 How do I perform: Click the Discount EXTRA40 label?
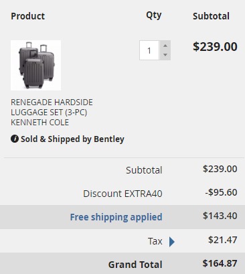[122, 194]
